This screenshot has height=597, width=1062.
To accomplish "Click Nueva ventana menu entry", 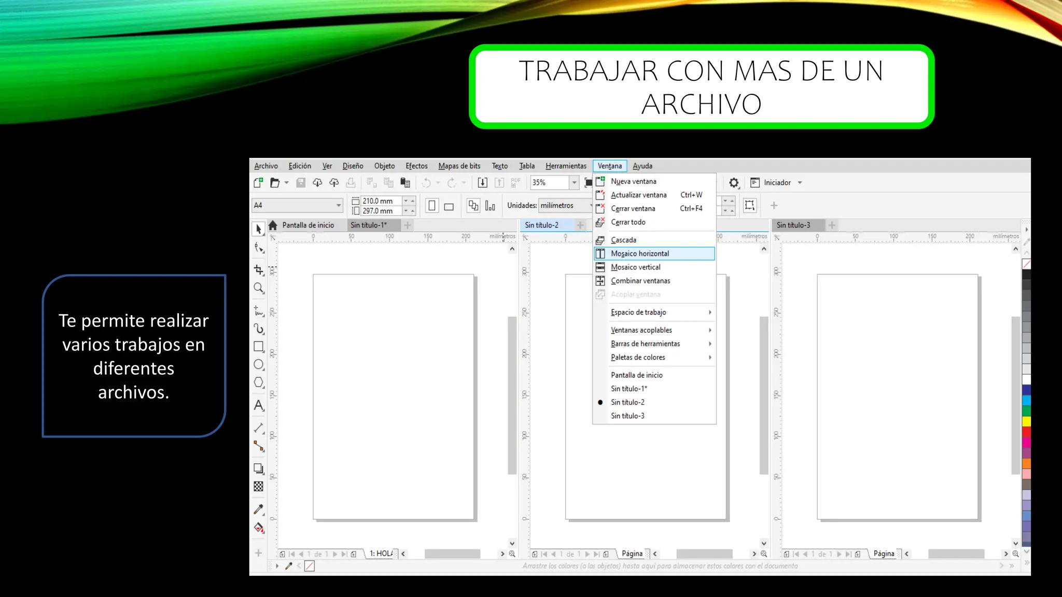I will pos(654,181).
